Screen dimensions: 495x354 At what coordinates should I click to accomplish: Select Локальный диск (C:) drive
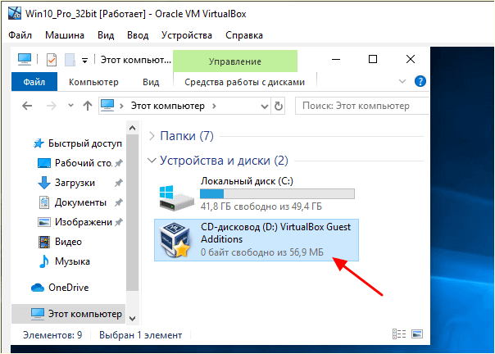[257, 194]
